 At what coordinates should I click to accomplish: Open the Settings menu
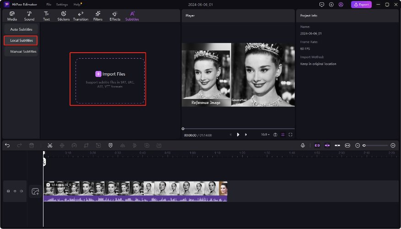click(x=62, y=4)
